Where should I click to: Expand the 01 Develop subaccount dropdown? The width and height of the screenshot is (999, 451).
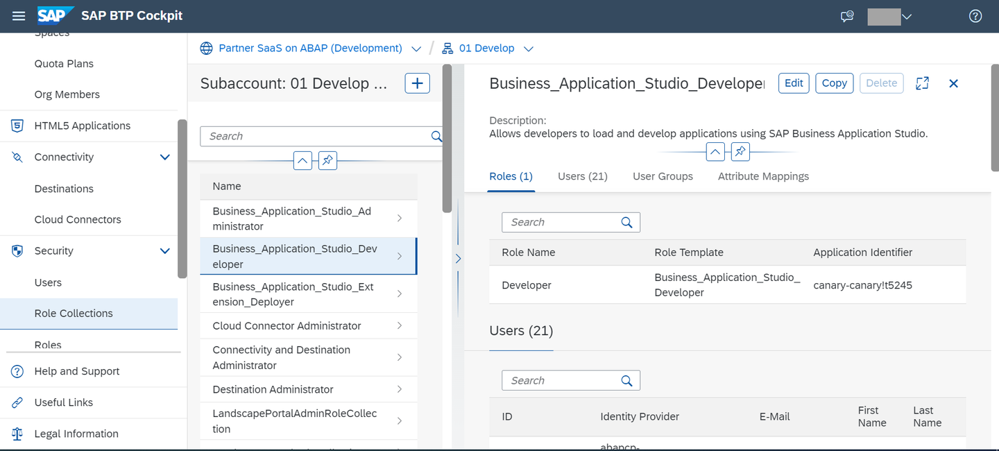tap(529, 49)
